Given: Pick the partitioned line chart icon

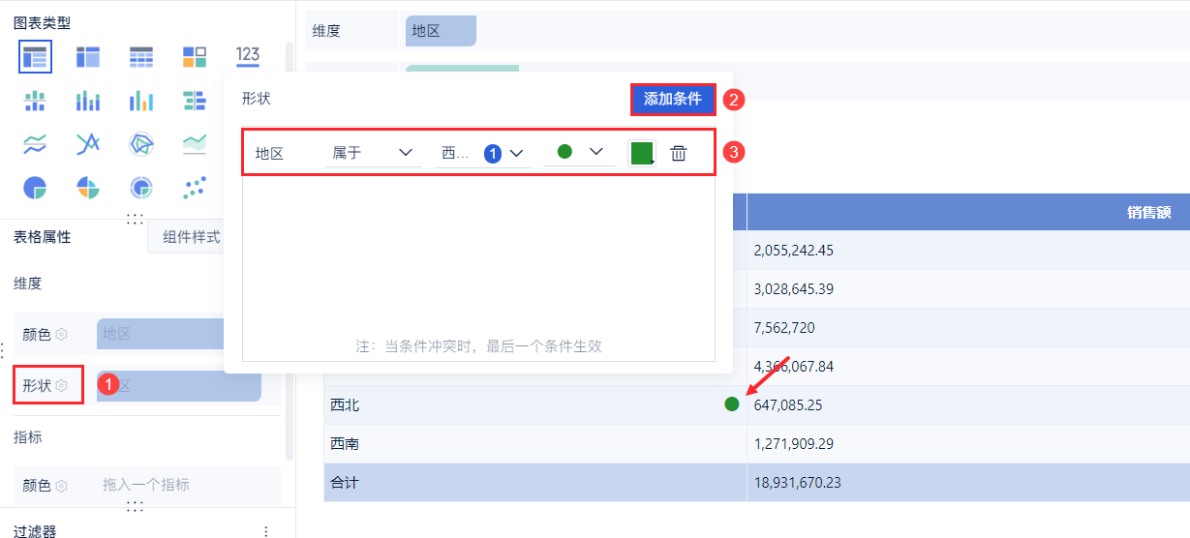Looking at the screenshot, I should tap(35, 144).
